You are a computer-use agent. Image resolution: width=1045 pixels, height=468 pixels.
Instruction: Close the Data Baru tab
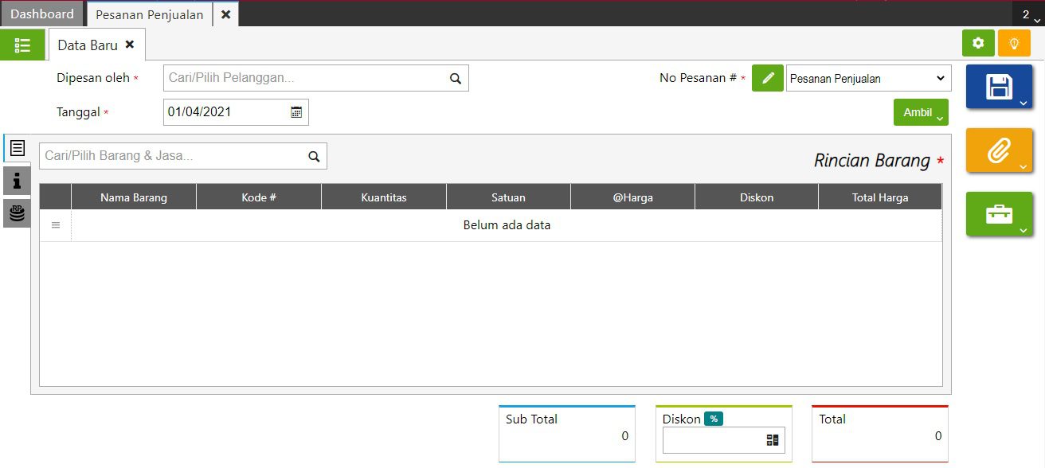point(130,45)
